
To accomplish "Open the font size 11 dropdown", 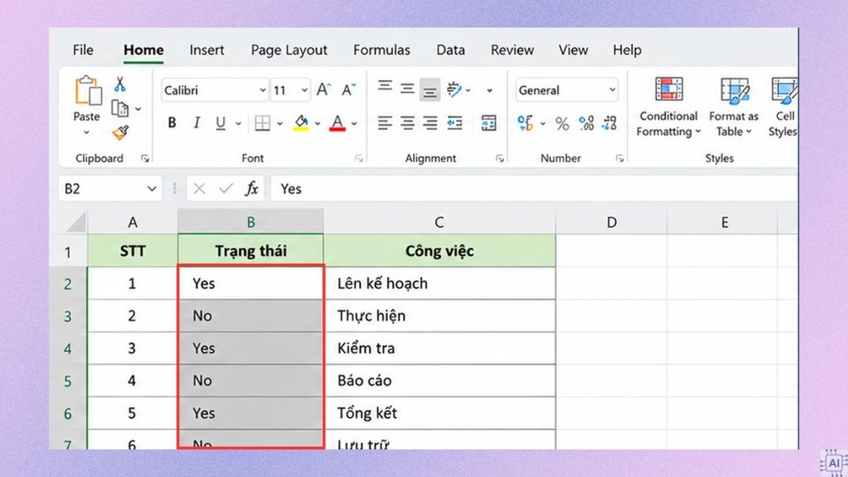I will click(x=305, y=90).
